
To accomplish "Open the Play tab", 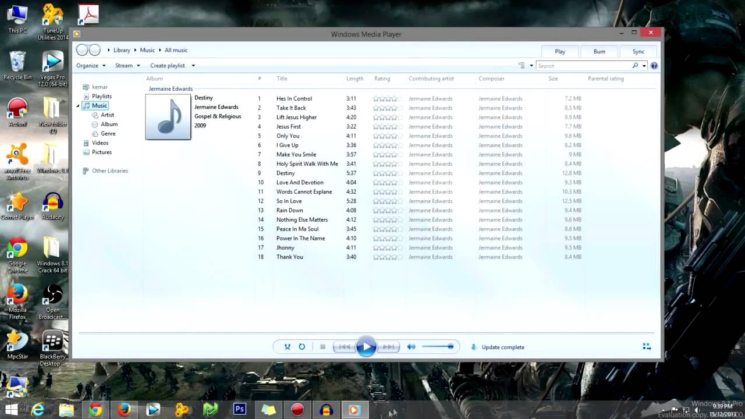I will point(560,51).
